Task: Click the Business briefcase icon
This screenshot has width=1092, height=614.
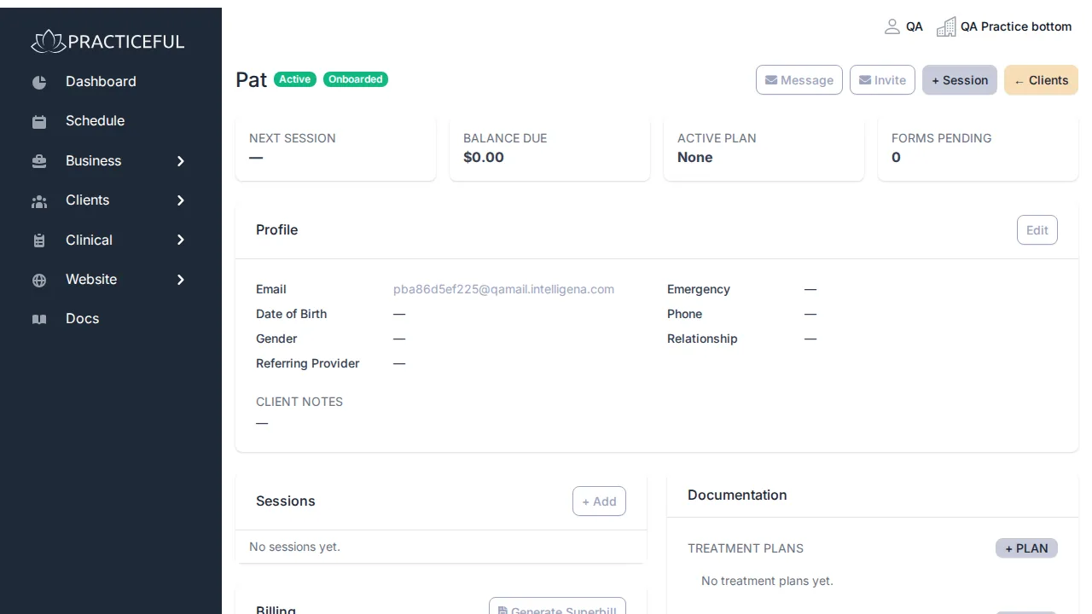Action: click(39, 161)
